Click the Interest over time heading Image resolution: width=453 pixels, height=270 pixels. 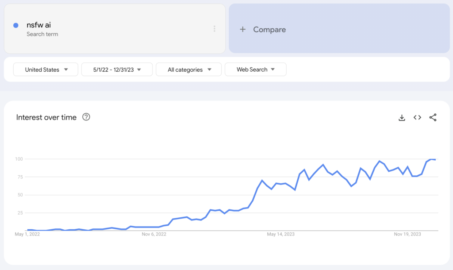pos(46,117)
